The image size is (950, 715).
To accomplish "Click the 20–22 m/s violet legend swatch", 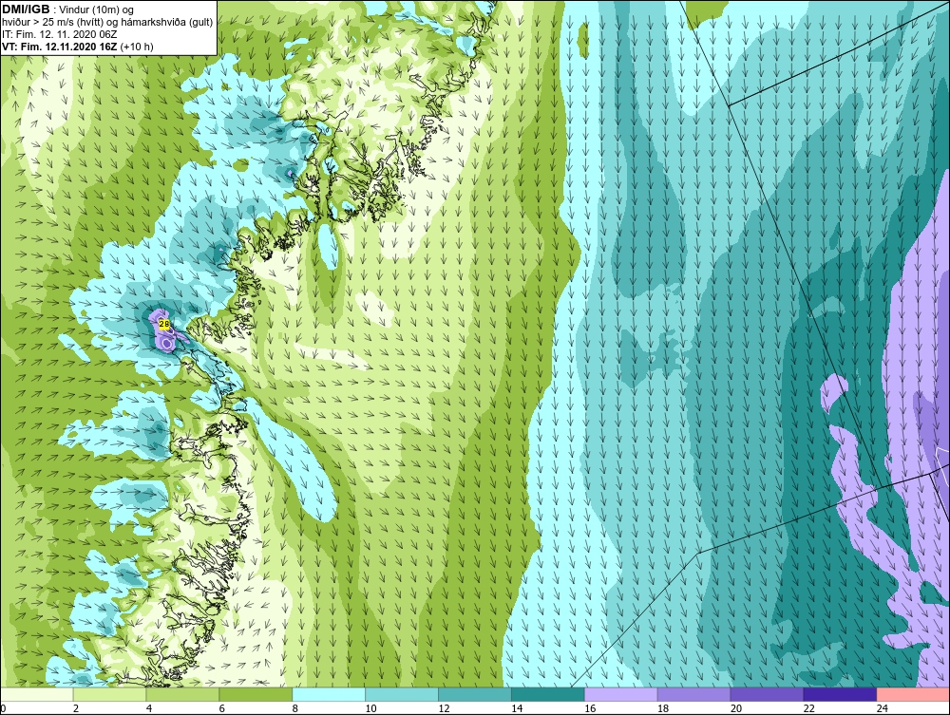I will (767, 694).
